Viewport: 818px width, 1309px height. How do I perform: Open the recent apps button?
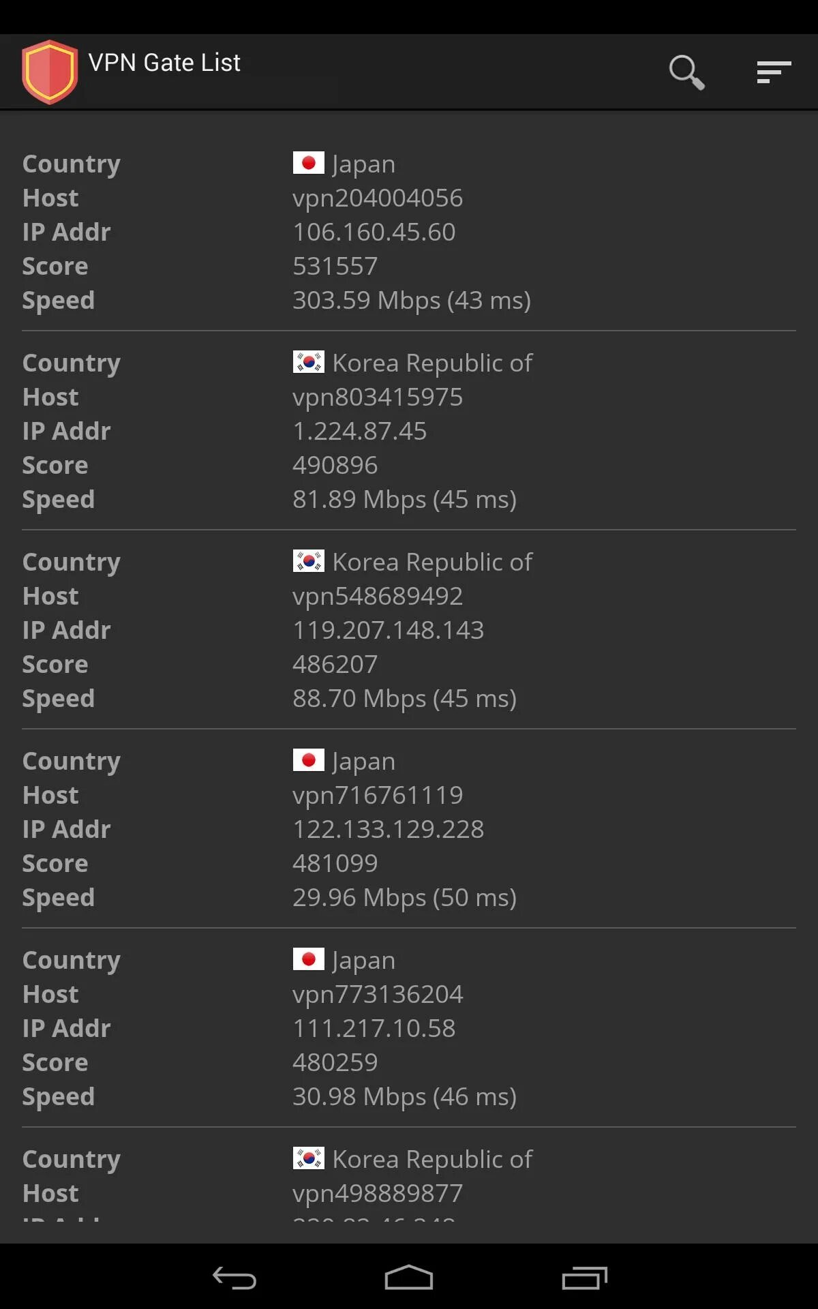pyautogui.click(x=584, y=1278)
